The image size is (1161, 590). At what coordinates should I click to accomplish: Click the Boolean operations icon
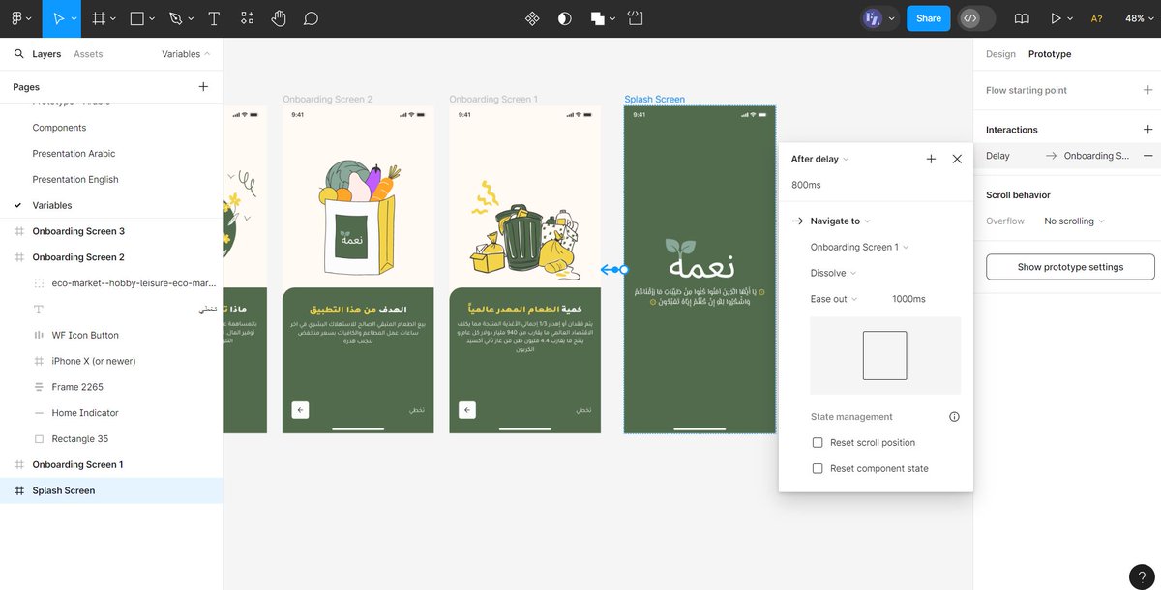tap(598, 18)
